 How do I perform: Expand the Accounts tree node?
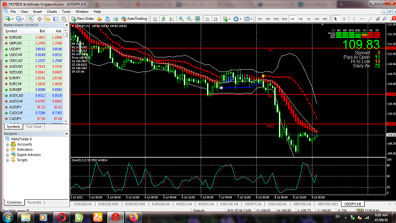(8, 145)
